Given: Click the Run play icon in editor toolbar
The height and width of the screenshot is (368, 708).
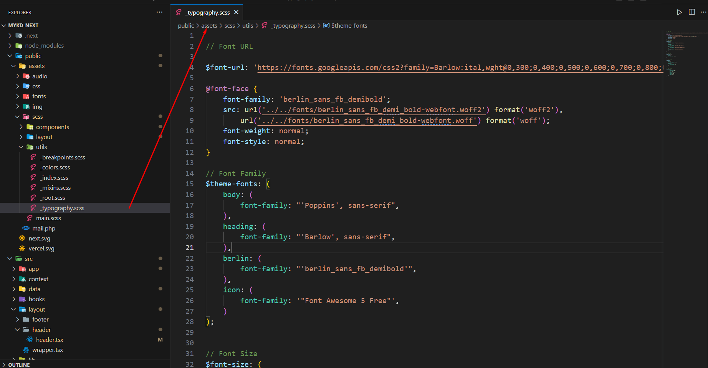Looking at the screenshot, I should (x=679, y=12).
